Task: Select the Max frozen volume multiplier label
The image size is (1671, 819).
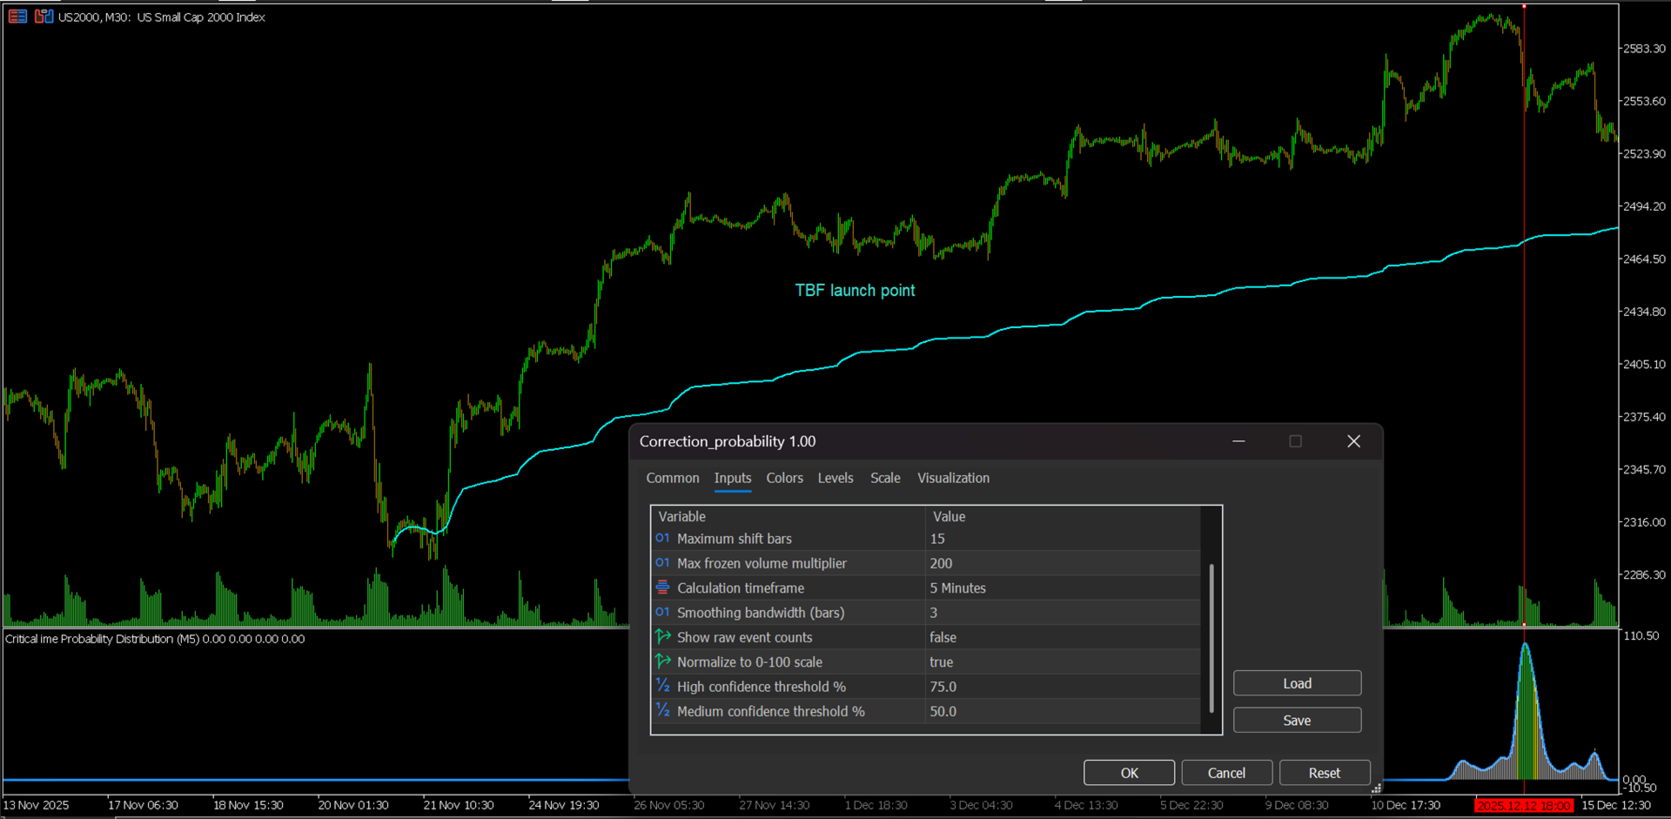Action: coord(762,563)
